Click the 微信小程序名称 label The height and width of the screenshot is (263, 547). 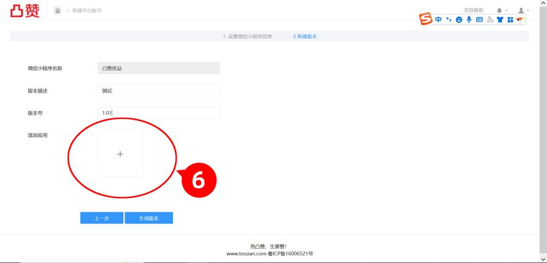tap(45, 68)
